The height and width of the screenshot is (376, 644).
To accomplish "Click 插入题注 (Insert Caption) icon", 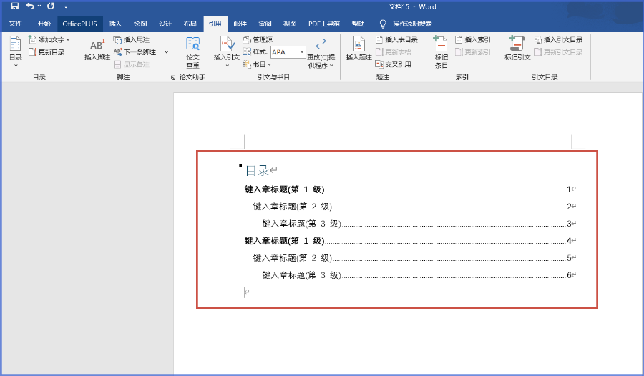I will (x=358, y=49).
